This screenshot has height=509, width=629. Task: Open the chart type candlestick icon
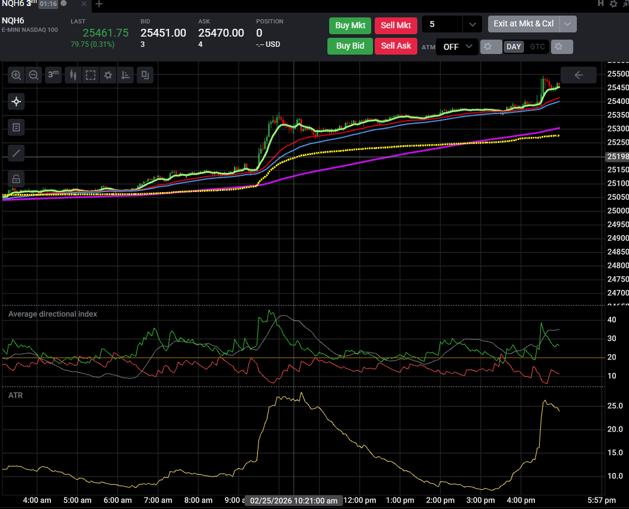73,75
